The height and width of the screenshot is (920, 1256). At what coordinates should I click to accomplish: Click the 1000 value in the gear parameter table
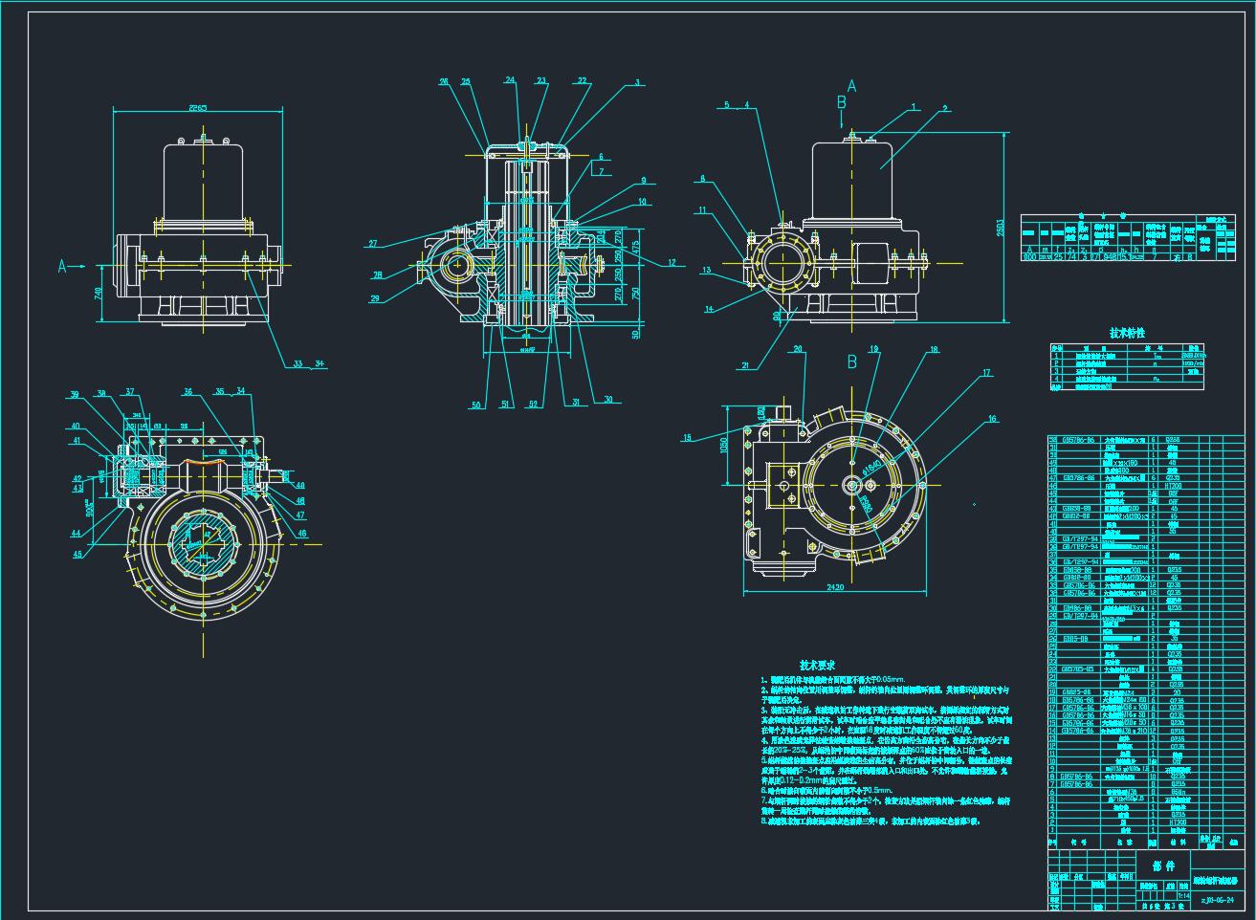[1029, 256]
